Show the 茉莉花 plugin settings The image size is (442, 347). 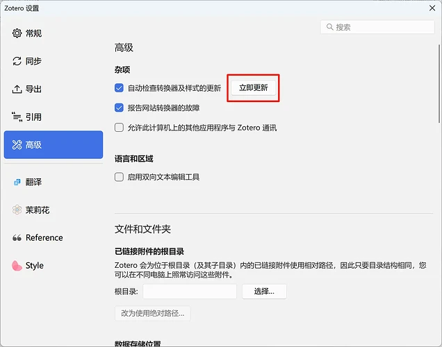(x=54, y=210)
